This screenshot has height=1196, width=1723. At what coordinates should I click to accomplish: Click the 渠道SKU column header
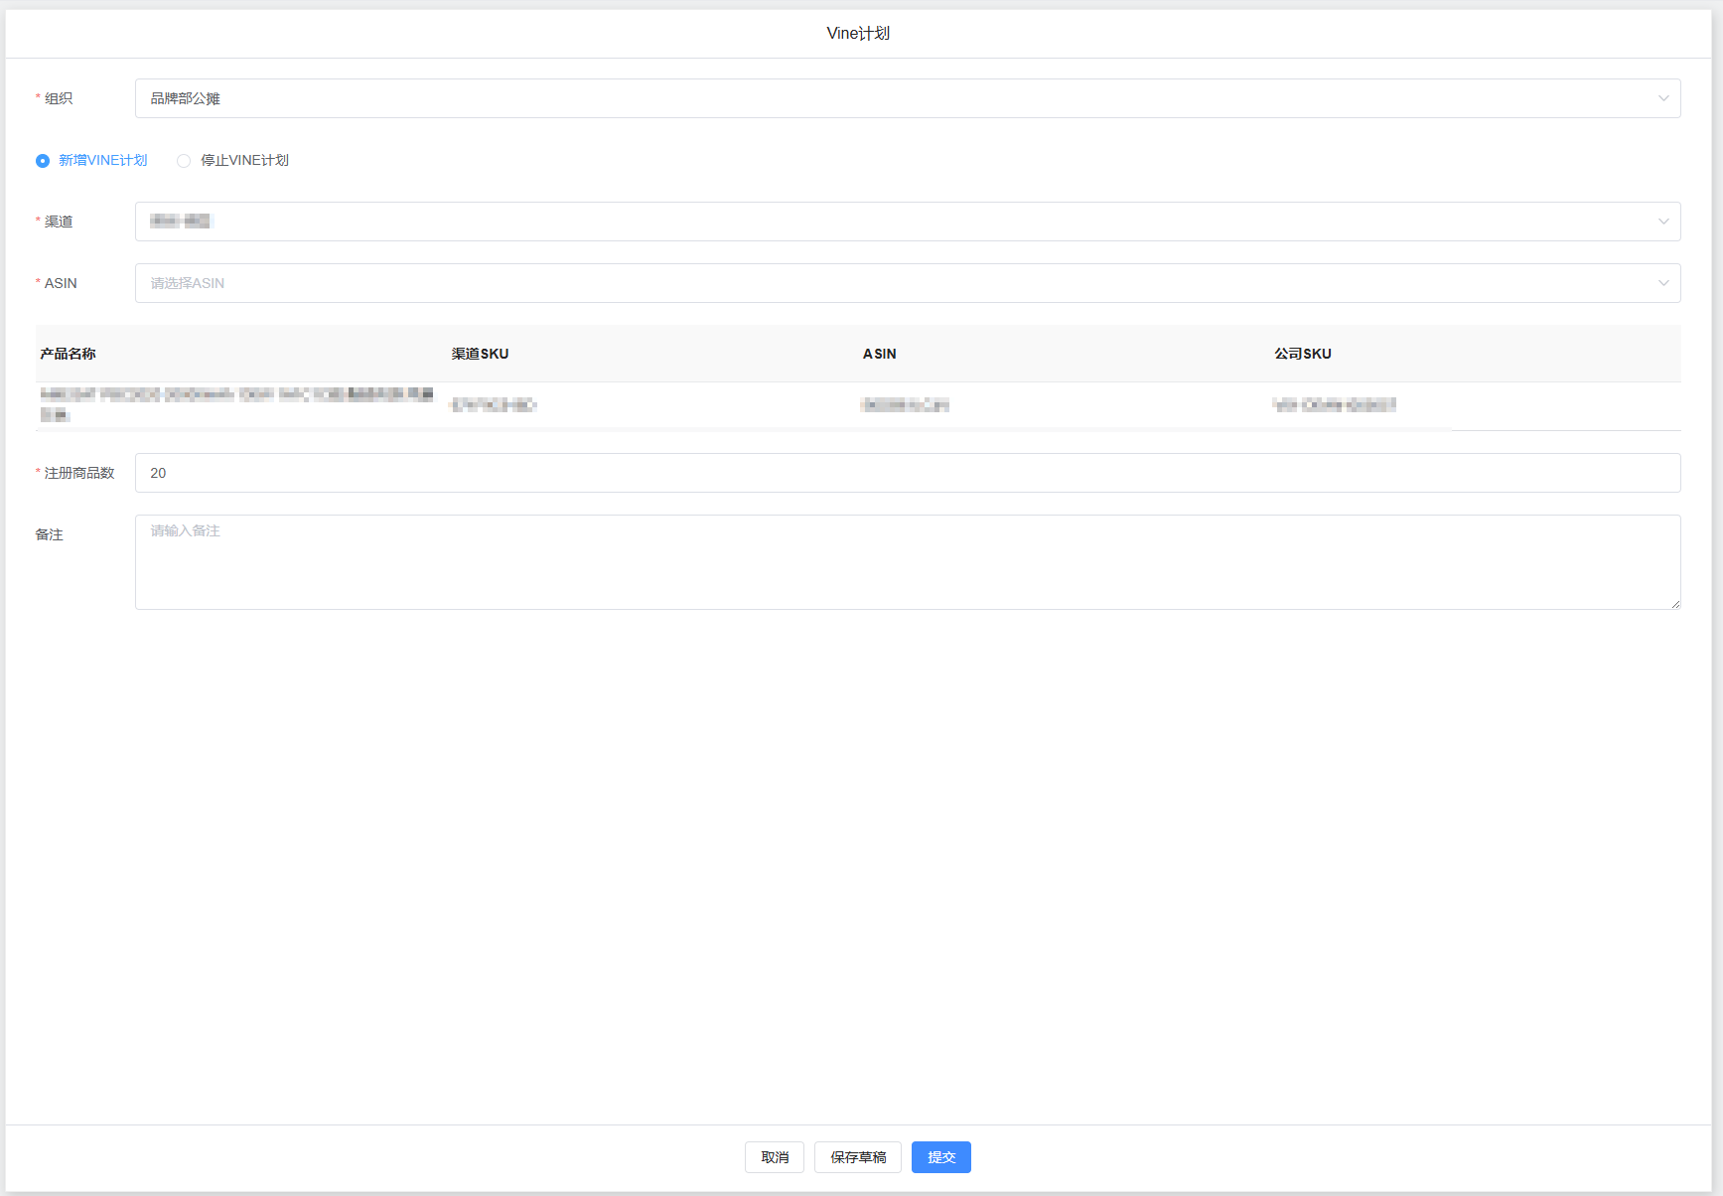[480, 354]
